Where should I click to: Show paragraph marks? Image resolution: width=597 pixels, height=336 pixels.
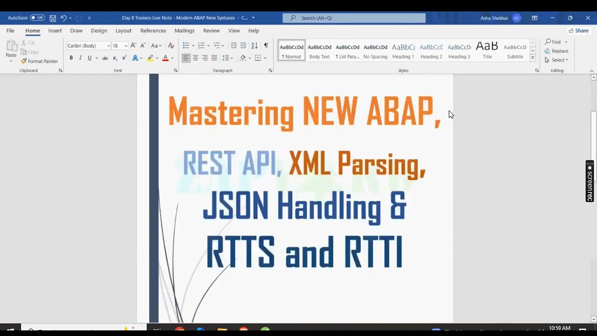tap(266, 45)
